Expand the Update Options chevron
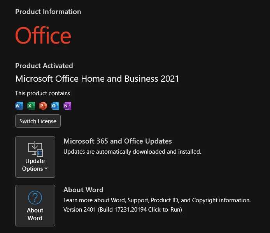This screenshot has height=233, width=270. (x=46, y=168)
